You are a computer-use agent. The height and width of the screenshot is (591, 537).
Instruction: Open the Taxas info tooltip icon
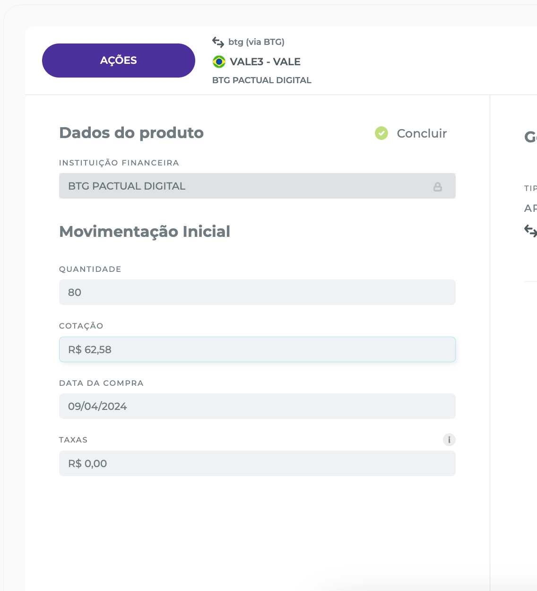tap(449, 440)
